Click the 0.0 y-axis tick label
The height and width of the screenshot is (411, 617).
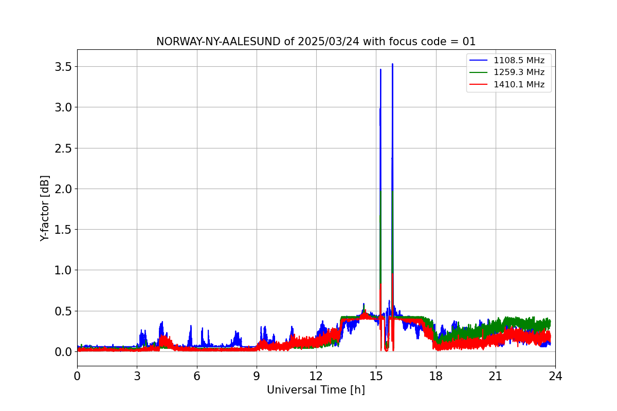(62, 351)
